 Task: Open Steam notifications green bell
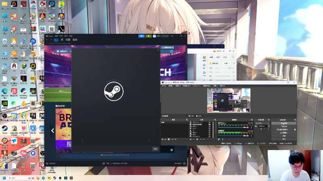[149, 36]
